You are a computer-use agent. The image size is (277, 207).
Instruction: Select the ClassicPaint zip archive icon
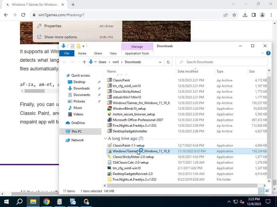click(x=110, y=80)
